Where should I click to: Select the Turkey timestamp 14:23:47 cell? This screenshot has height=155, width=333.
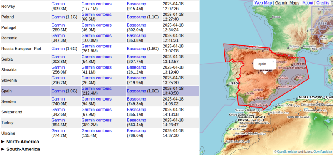pyautogui.click(x=181, y=123)
